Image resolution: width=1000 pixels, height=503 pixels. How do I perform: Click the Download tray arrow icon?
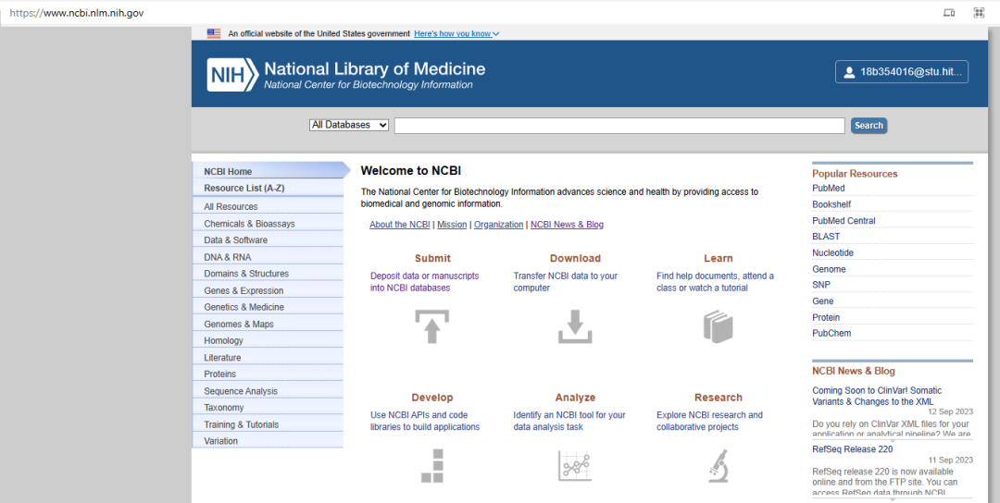tap(575, 326)
